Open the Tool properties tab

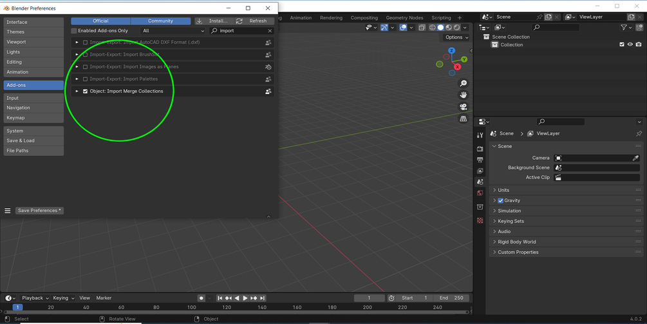tap(480, 135)
